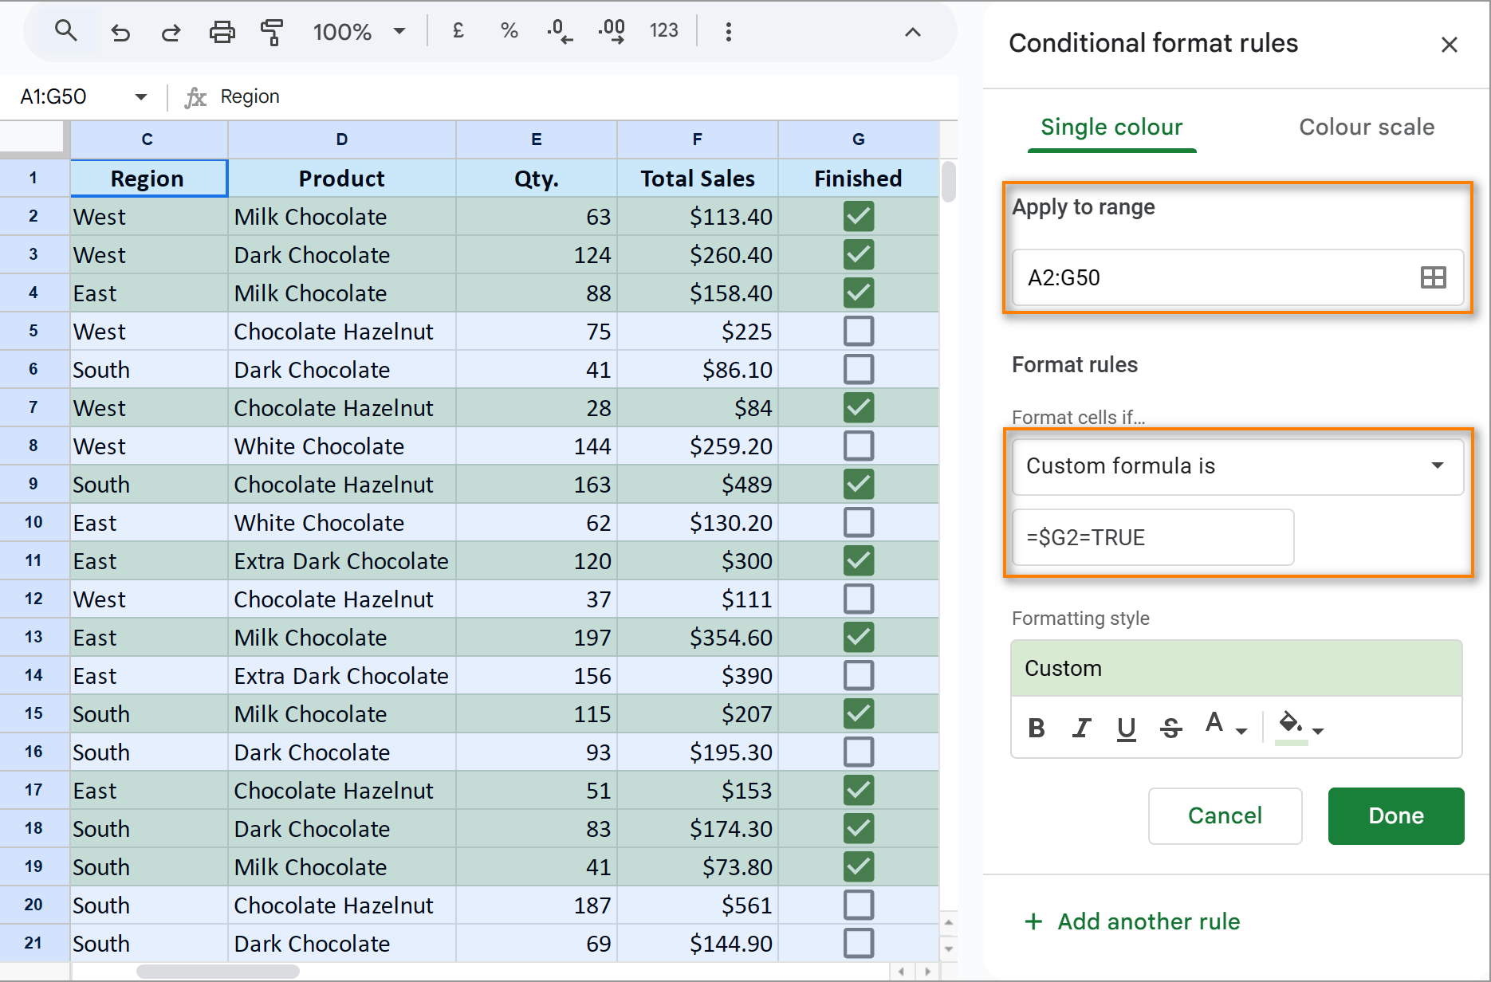Click the search magnifier icon in toolbar
Viewport: 1491px width, 982px height.
click(65, 31)
